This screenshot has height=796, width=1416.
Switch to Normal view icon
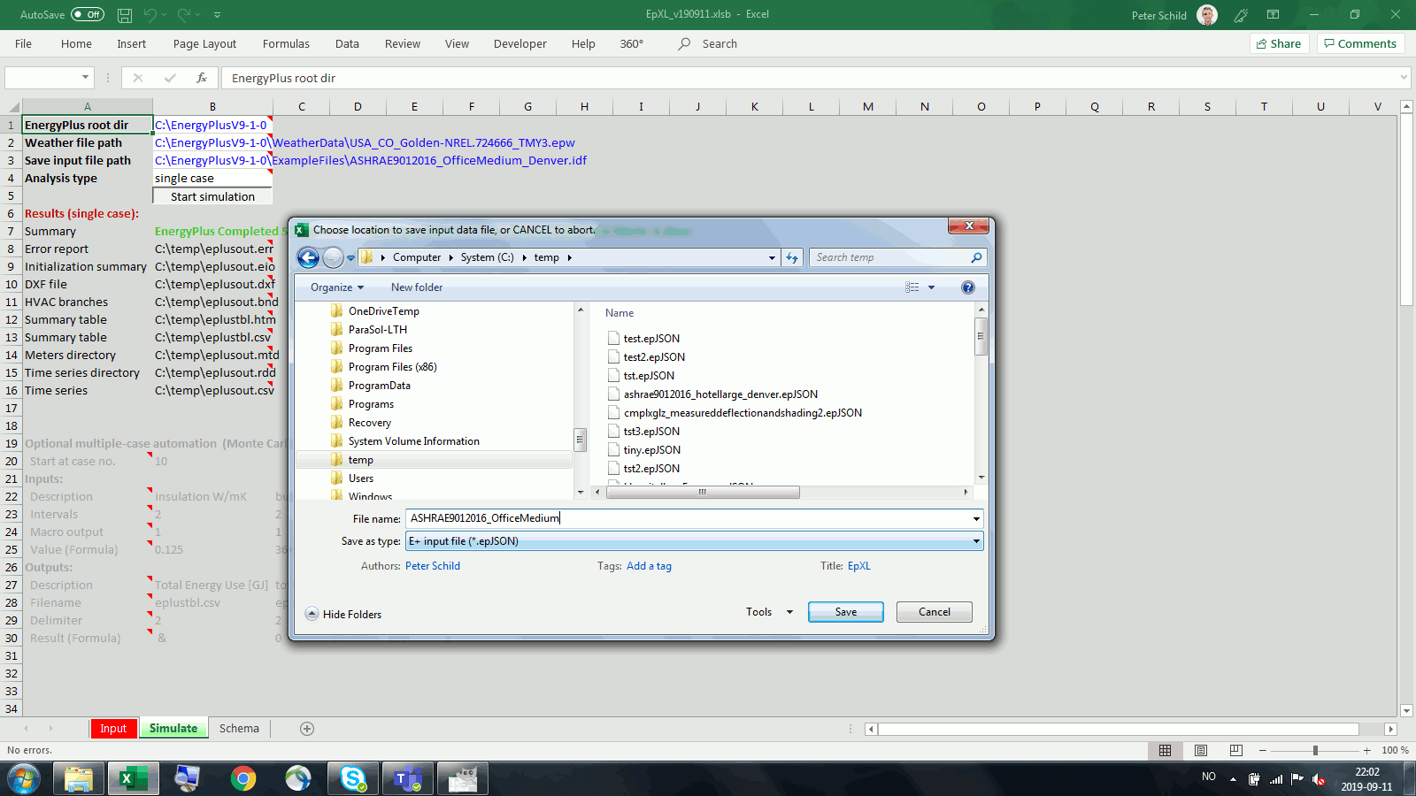point(1165,750)
